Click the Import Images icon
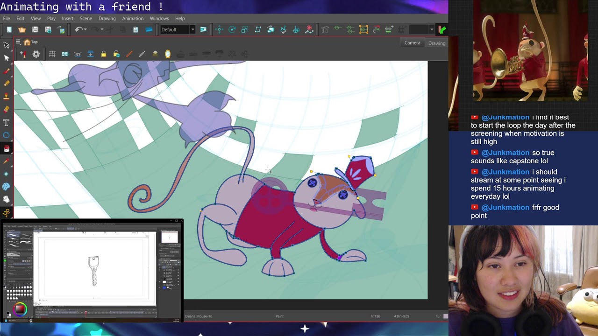 click(61, 29)
